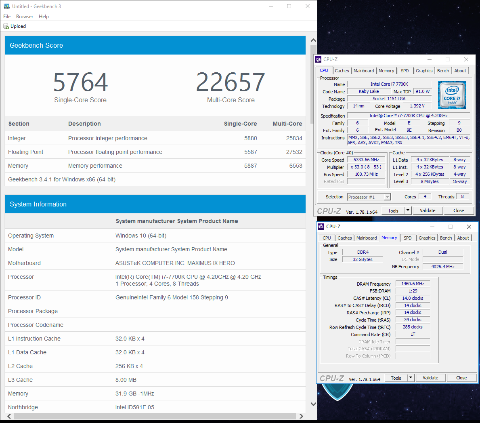Switch to Caches tab in upper CPU-Z window
Image resolution: width=480 pixels, height=423 pixels.
342,71
